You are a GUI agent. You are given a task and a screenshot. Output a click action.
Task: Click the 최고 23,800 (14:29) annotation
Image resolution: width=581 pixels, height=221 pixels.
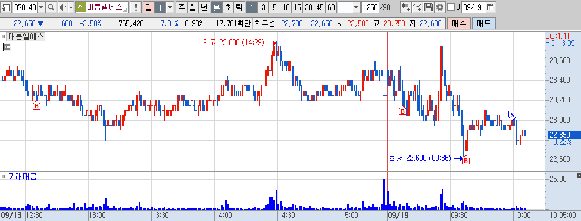tap(233, 43)
